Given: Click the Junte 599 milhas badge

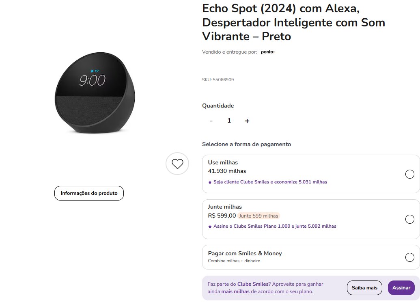Looking at the screenshot, I should (258, 216).
